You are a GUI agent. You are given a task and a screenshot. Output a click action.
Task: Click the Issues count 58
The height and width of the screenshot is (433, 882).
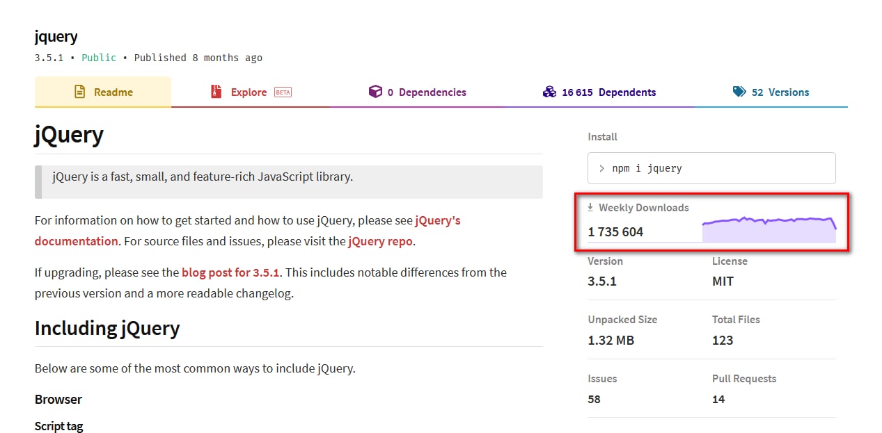(594, 399)
